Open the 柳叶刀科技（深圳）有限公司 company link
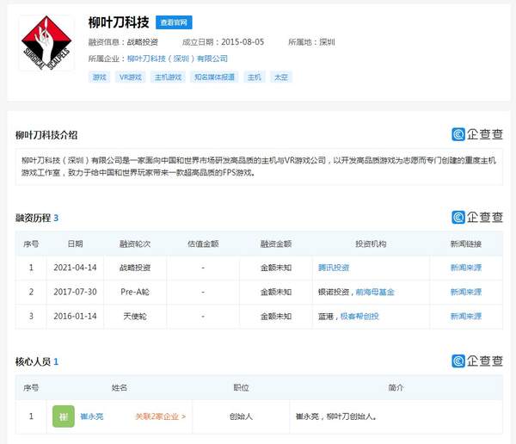This screenshot has width=516, height=444. coord(177,59)
